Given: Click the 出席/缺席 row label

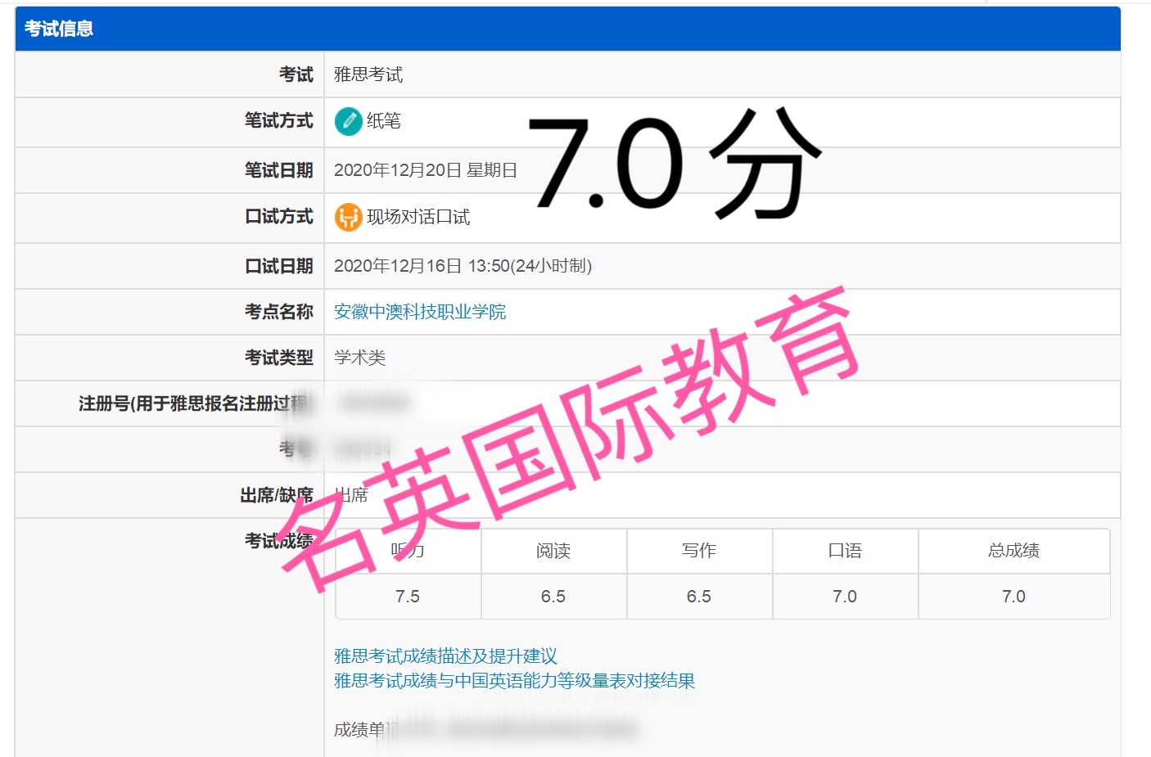Looking at the screenshot, I should click(277, 495).
